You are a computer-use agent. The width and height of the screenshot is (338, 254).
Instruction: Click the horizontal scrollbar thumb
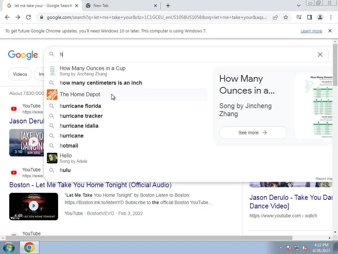149,238
